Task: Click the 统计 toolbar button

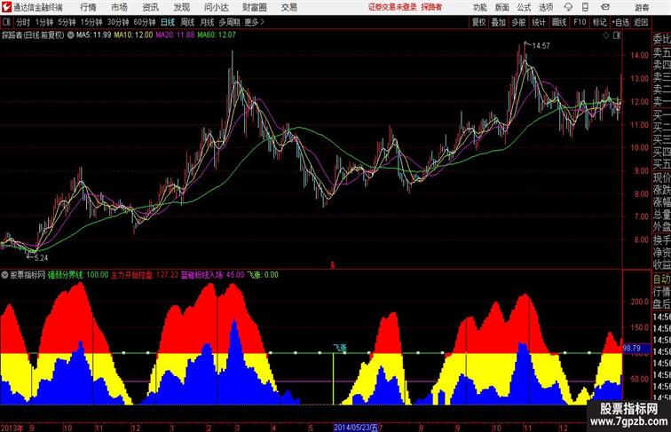Action: [x=539, y=22]
